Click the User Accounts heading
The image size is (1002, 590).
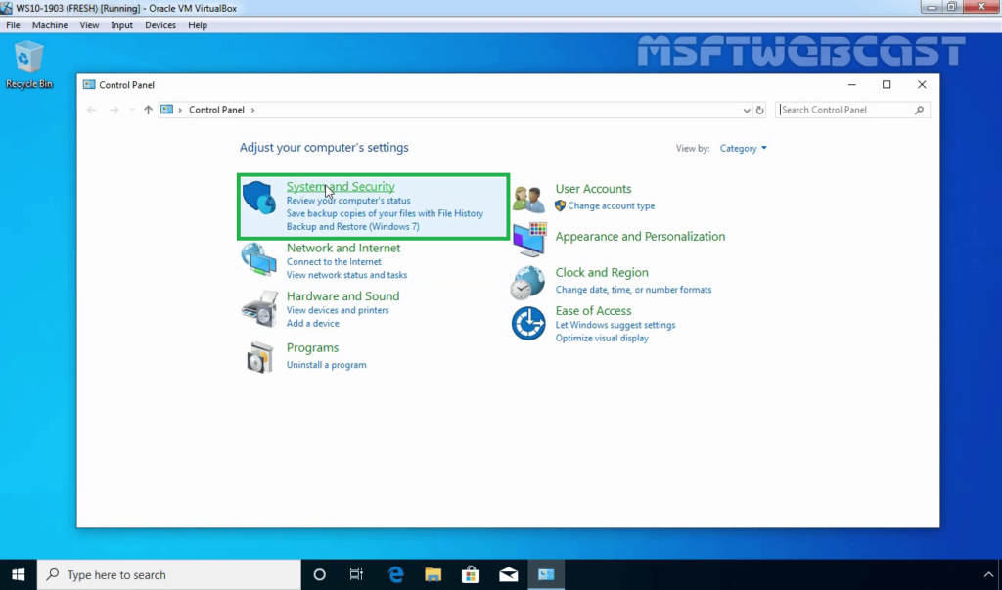(x=593, y=189)
